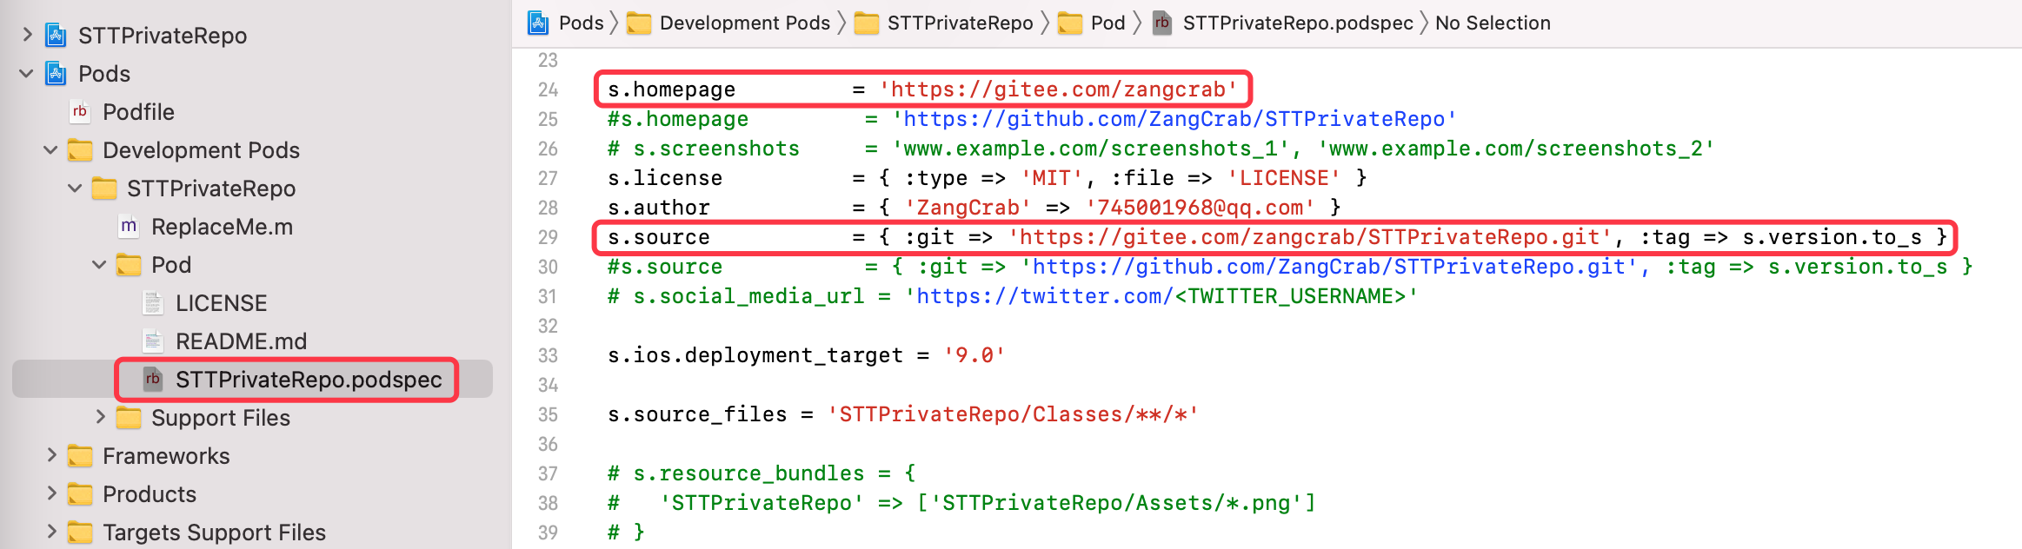2022x549 pixels.
Task: Click the Development Pods folder icon
Action: [80, 150]
